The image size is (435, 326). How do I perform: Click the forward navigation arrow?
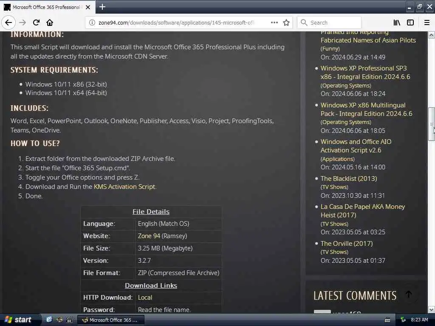[23, 22]
